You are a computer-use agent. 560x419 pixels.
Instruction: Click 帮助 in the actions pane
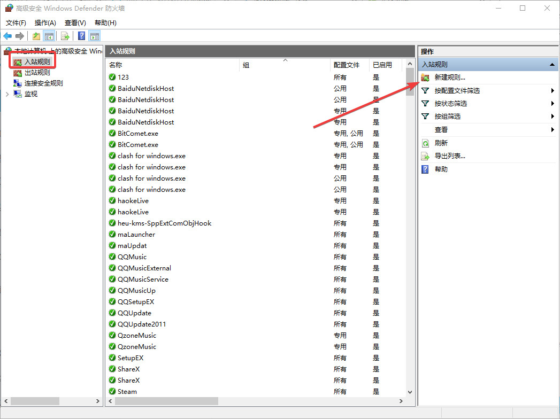point(441,169)
